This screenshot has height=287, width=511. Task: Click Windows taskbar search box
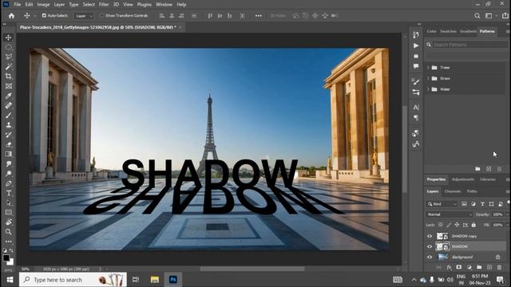(x=73, y=280)
